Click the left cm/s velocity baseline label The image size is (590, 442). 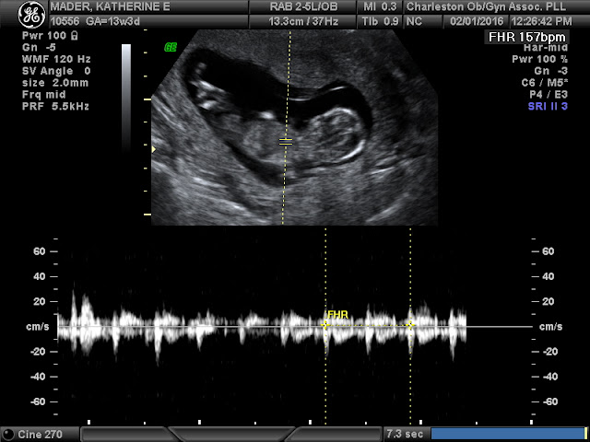37,327
